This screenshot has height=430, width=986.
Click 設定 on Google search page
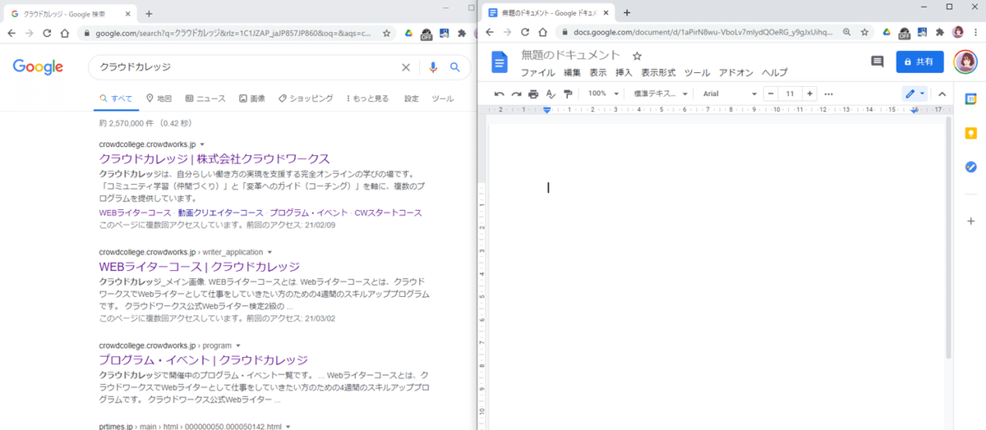click(x=411, y=98)
